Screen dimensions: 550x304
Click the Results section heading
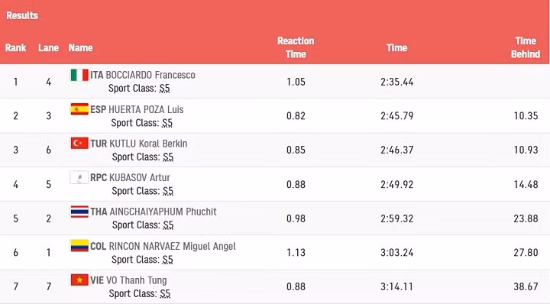pos(22,15)
